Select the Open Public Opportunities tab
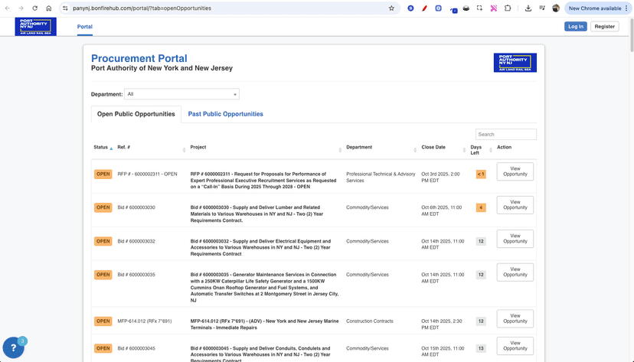The image size is (634, 362). point(136,114)
